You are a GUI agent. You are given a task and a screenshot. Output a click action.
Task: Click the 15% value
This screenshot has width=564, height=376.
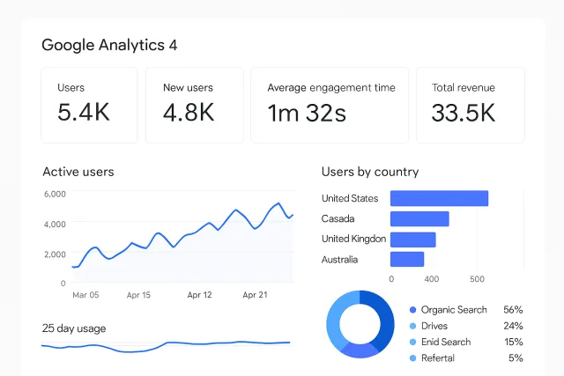click(x=514, y=342)
